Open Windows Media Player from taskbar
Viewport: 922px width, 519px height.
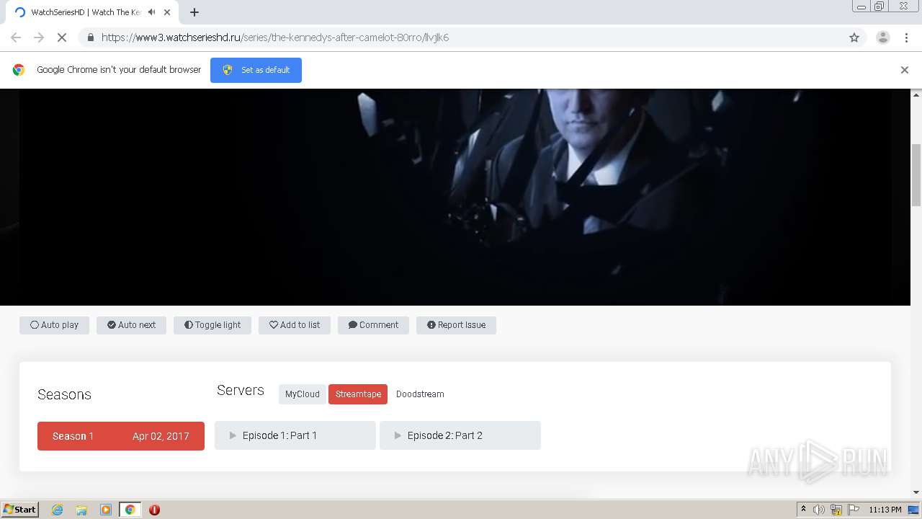[106, 510]
